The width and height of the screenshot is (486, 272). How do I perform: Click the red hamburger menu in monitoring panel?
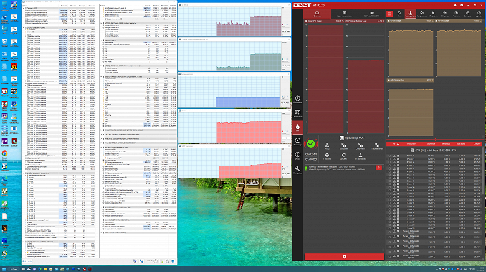pyautogui.click(x=389, y=14)
